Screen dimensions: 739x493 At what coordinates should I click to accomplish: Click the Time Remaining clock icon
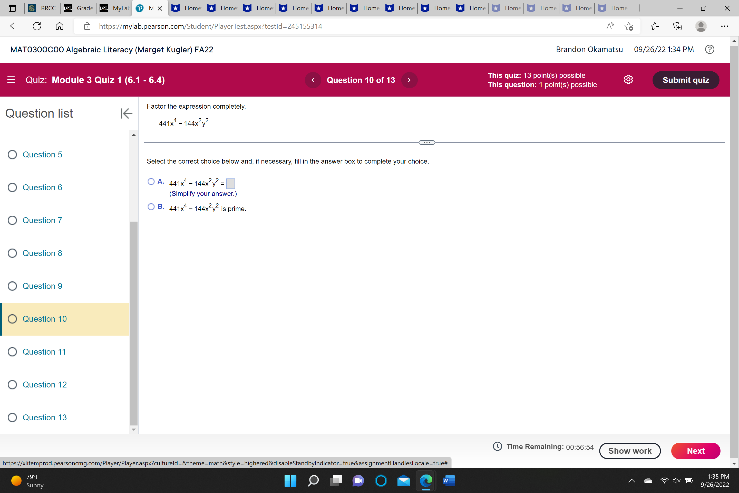coord(497,447)
